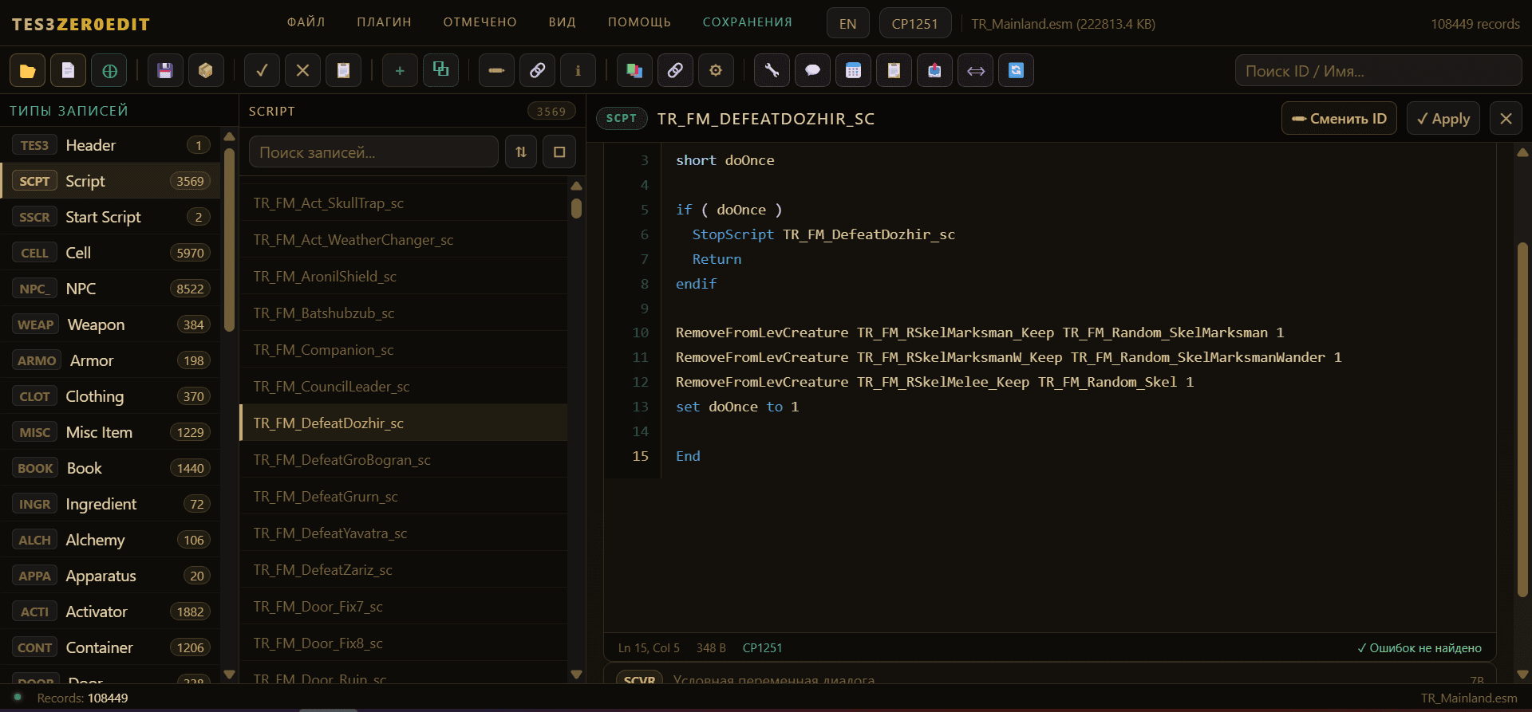This screenshot has width=1532, height=712.
Task: Apply the script changes
Action: point(1443,119)
